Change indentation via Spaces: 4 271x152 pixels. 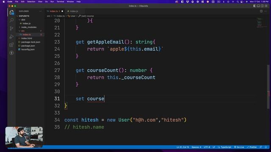coord(196,147)
